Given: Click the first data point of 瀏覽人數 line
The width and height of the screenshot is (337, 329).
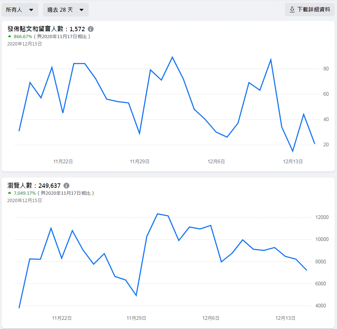Looking at the screenshot, I should tap(19, 307).
